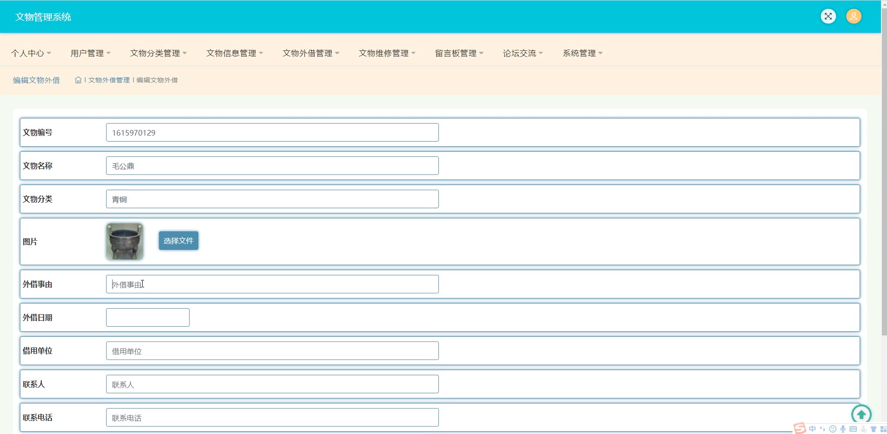Expand the 论坛交流 menu
The image size is (887, 434).
pyautogui.click(x=523, y=53)
